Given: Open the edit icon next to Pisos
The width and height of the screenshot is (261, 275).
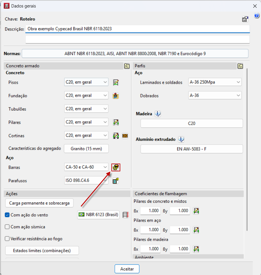Looking at the screenshot, I should [x=116, y=82].
